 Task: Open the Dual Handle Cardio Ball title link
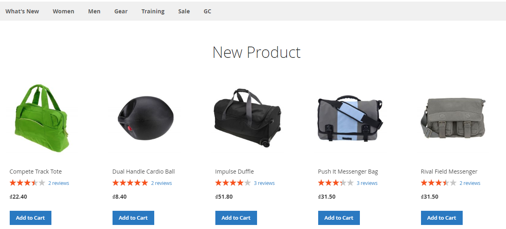pyautogui.click(x=144, y=172)
